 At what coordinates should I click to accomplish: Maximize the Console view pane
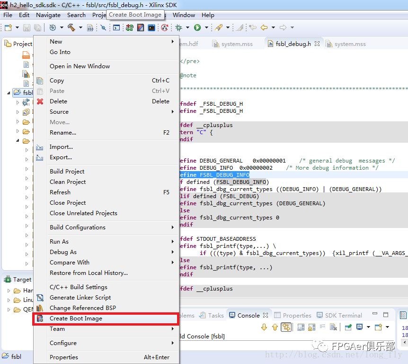click(386, 315)
